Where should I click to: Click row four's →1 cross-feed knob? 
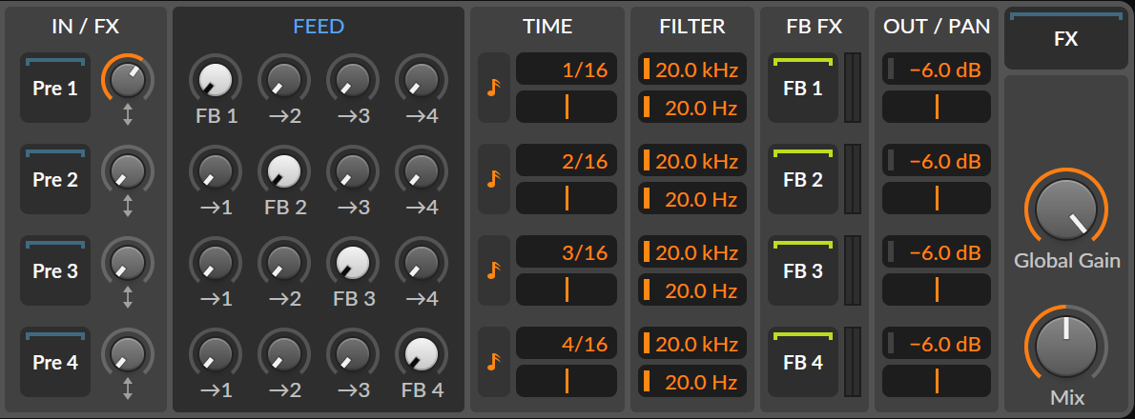tap(216, 354)
